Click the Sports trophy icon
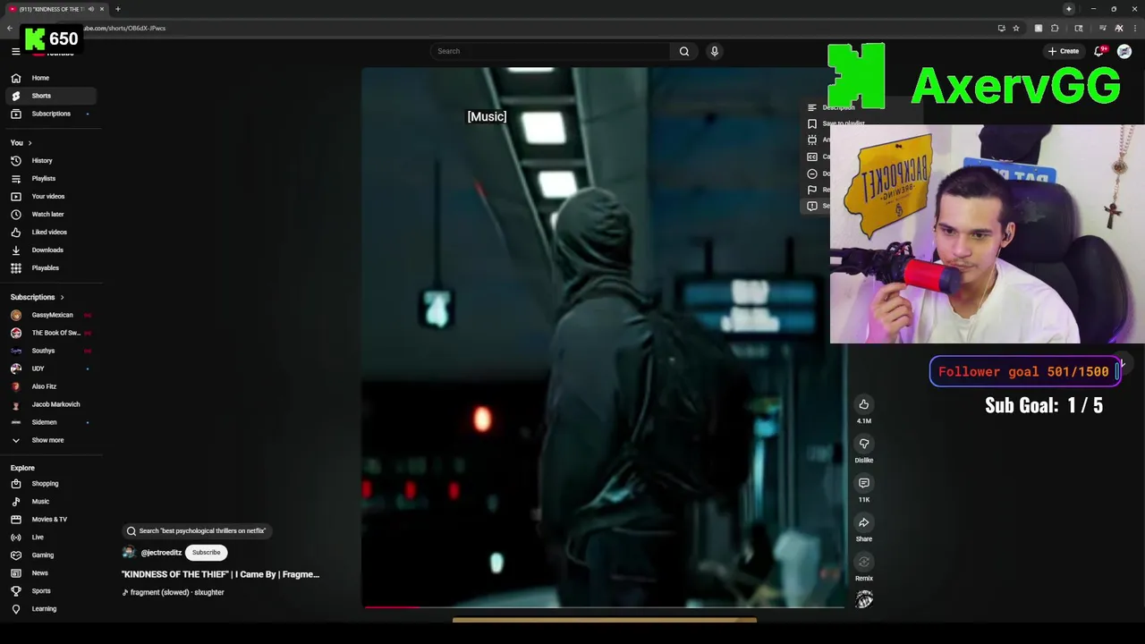Screen dimensions: 1145x644 [16, 591]
